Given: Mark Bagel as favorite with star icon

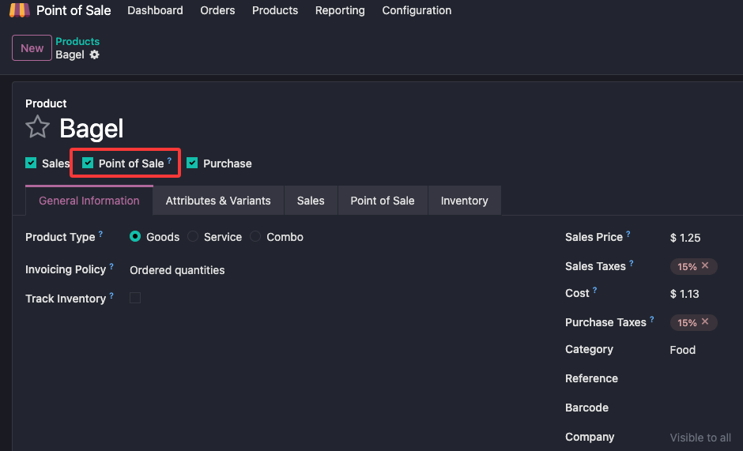Looking at the screenshot, I should (x=37, y=127).
